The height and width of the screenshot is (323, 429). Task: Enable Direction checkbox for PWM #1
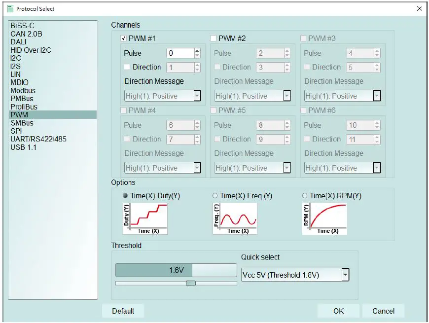pos(127,67)
